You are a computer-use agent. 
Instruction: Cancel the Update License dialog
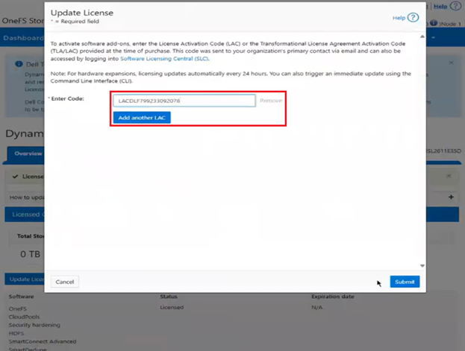coord(65,282)
